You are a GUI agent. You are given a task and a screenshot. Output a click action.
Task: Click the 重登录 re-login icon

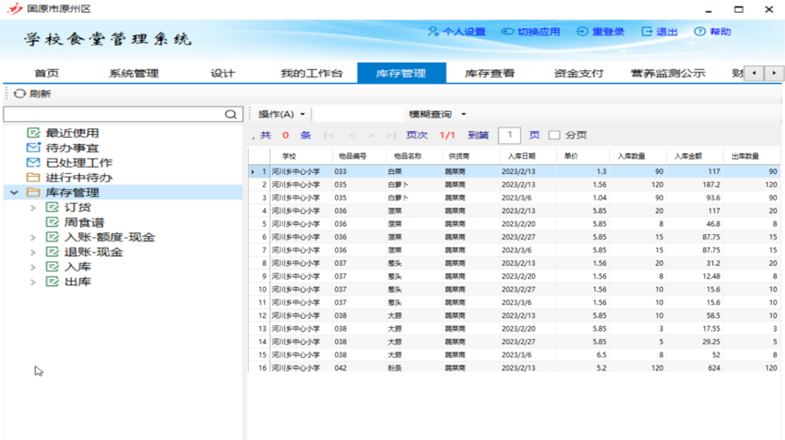click(582, 32)
